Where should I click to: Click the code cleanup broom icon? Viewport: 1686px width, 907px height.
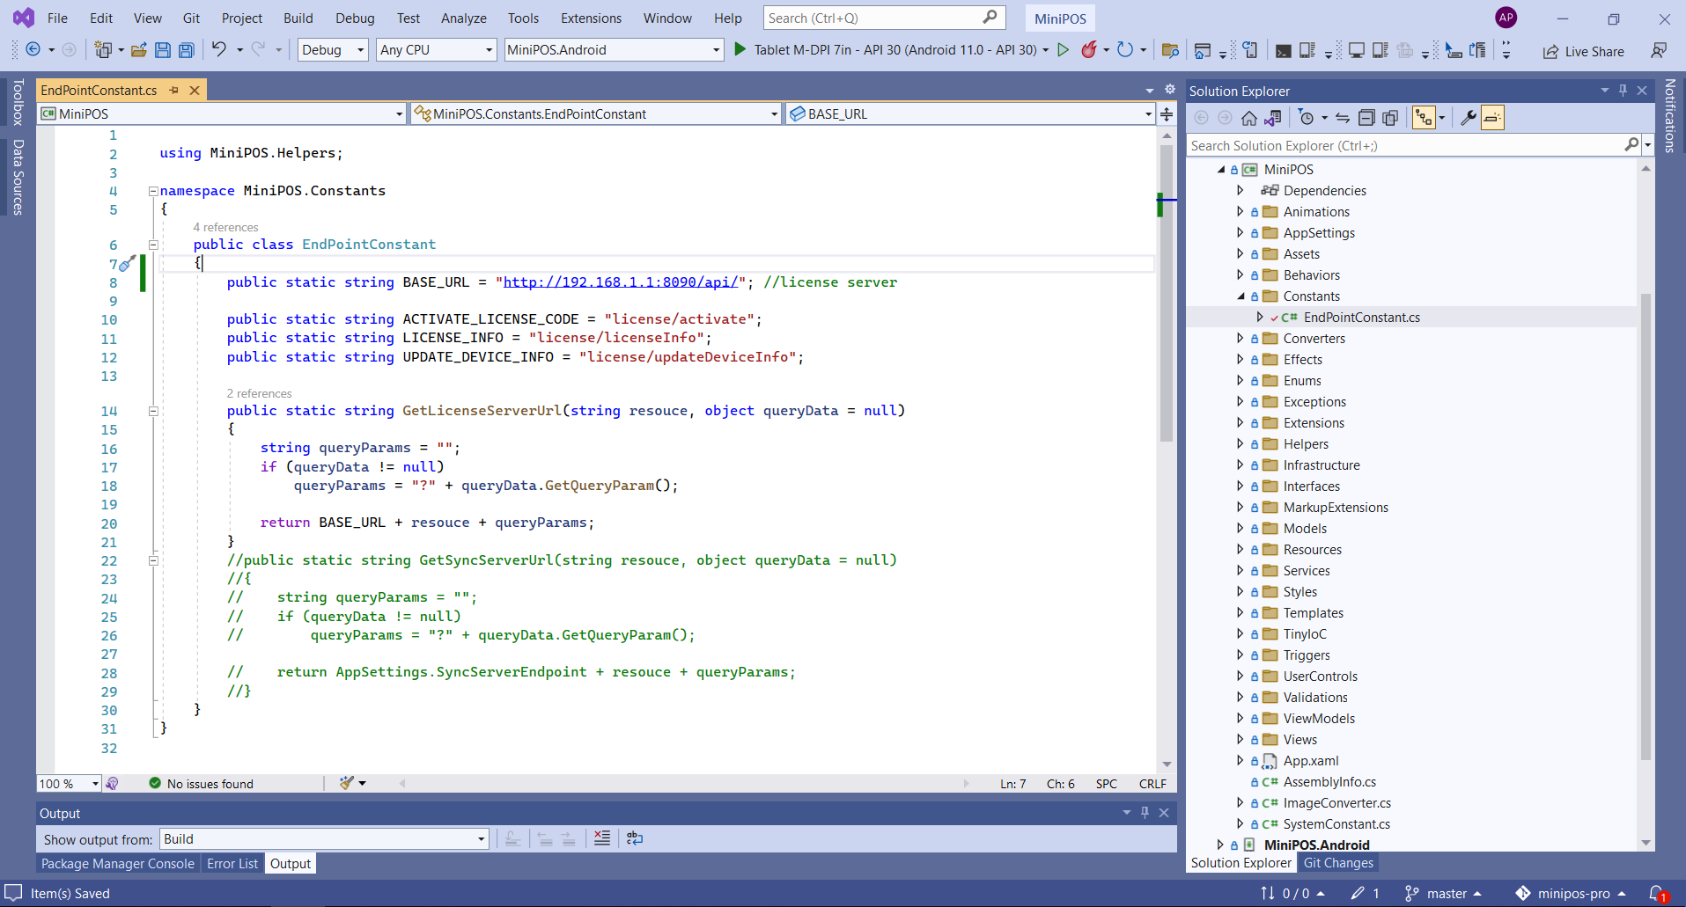(347, 783)
